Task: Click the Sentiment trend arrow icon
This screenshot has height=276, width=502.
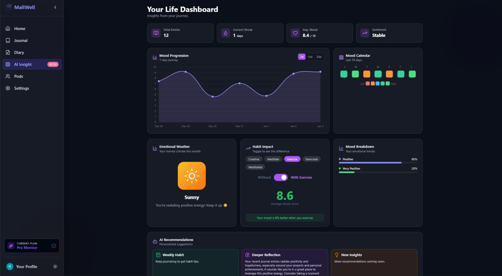Action: coord(365,33)
